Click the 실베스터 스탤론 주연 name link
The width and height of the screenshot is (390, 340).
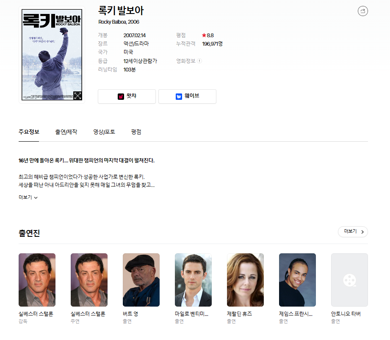pos(88,314)
